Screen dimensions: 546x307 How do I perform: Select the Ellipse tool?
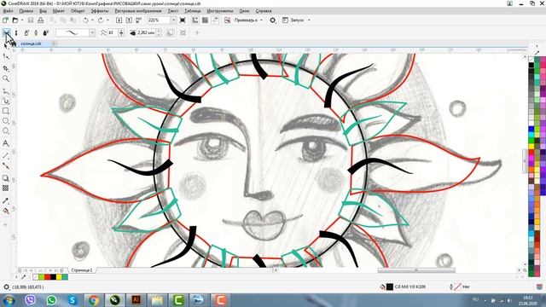tap(6, 121)
